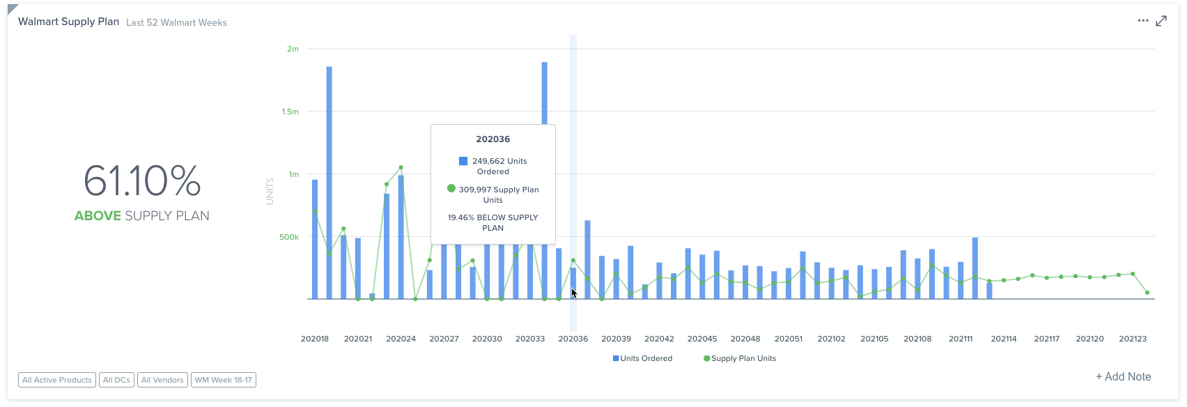Click the 500k y-axis label
The image size is (1187, 407).
click(289, 237)
